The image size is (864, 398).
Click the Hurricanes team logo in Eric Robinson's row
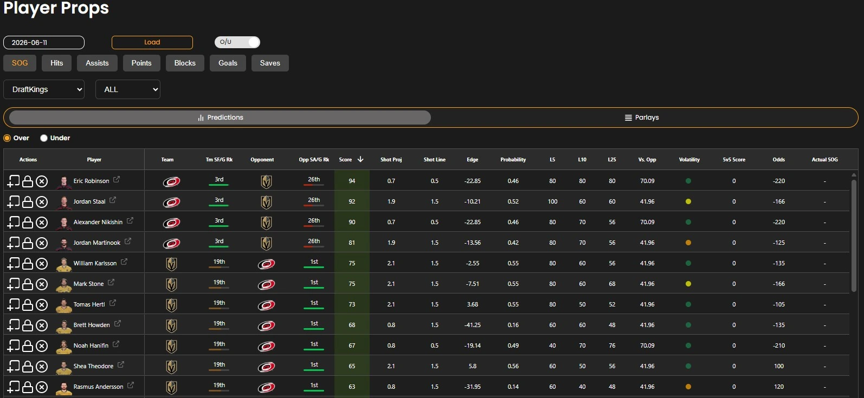tap(171, 181)
